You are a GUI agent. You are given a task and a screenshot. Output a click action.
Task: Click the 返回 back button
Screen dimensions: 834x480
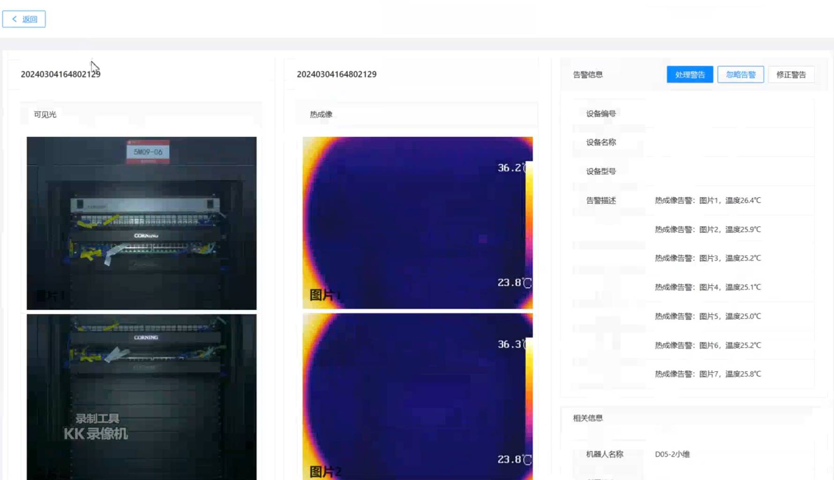pos(24,19)
